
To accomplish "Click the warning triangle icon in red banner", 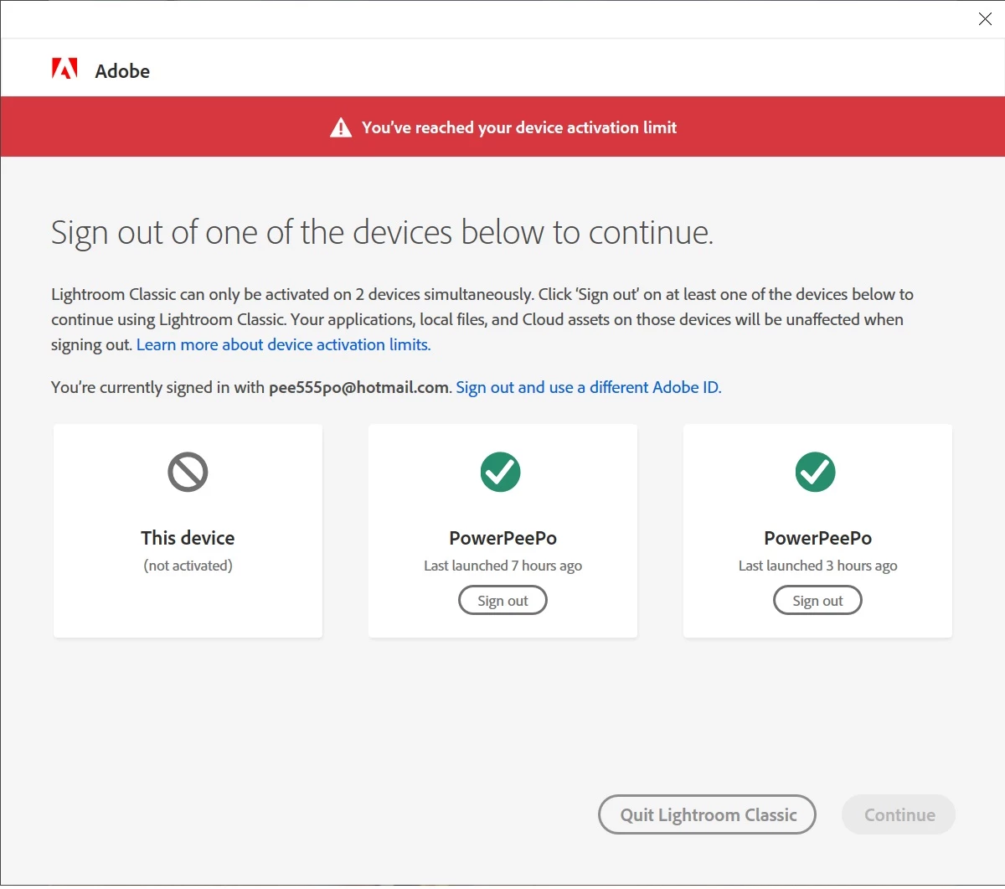I will (341, 127).
